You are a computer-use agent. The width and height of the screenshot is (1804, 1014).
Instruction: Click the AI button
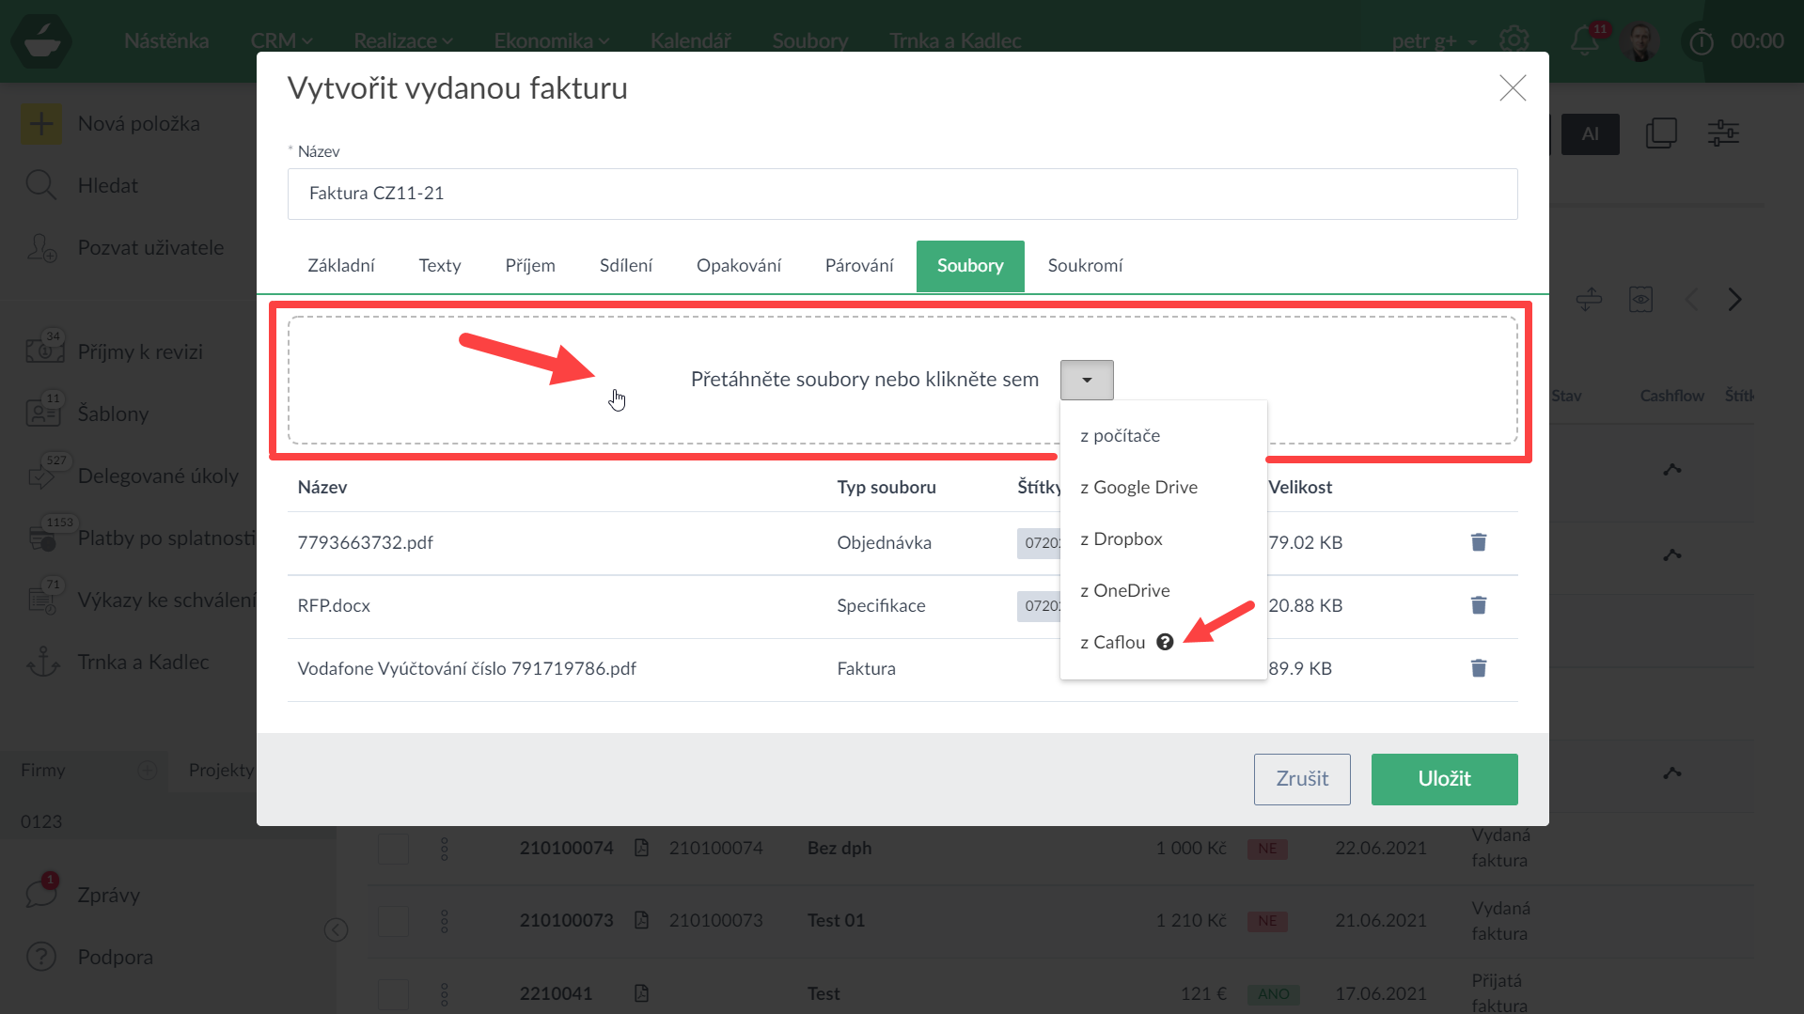pos(1590,134)
